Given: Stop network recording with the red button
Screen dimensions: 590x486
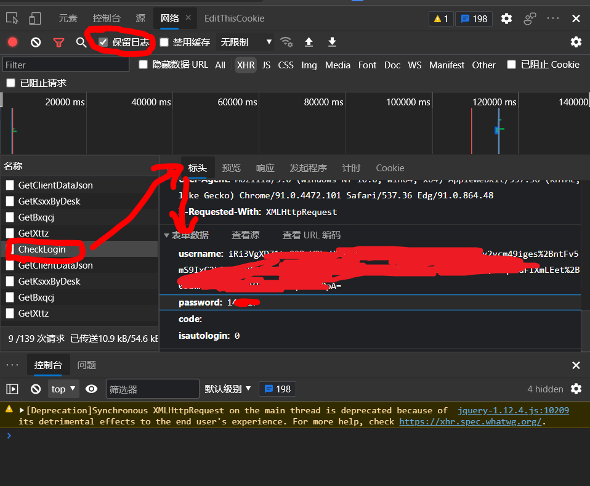Looking at the screenshot, I should tap(12, 42).
